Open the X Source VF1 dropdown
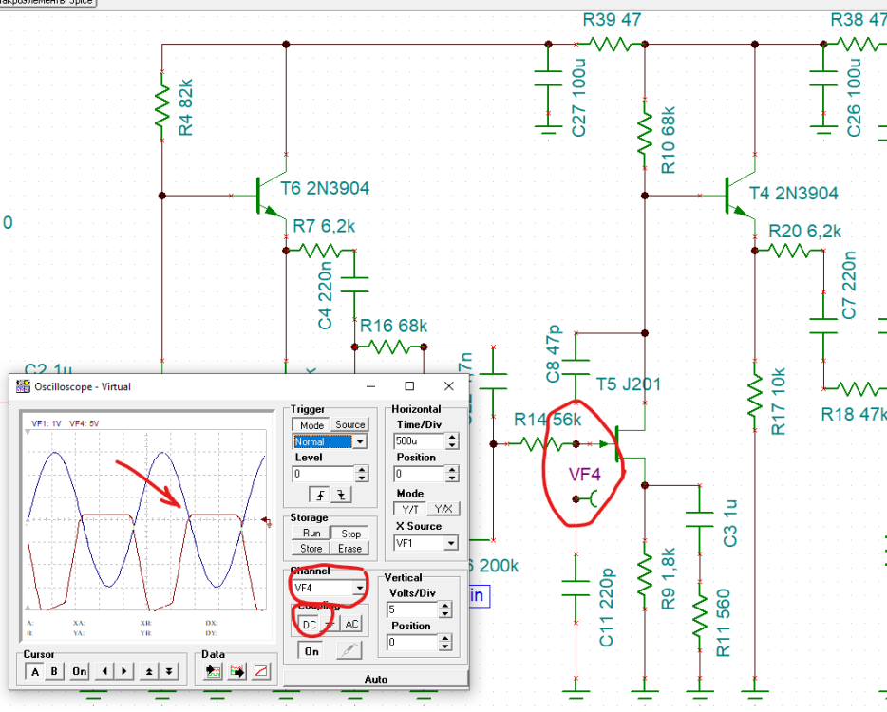The height and width of the screenshot is (712, 887). coord(451,543)
